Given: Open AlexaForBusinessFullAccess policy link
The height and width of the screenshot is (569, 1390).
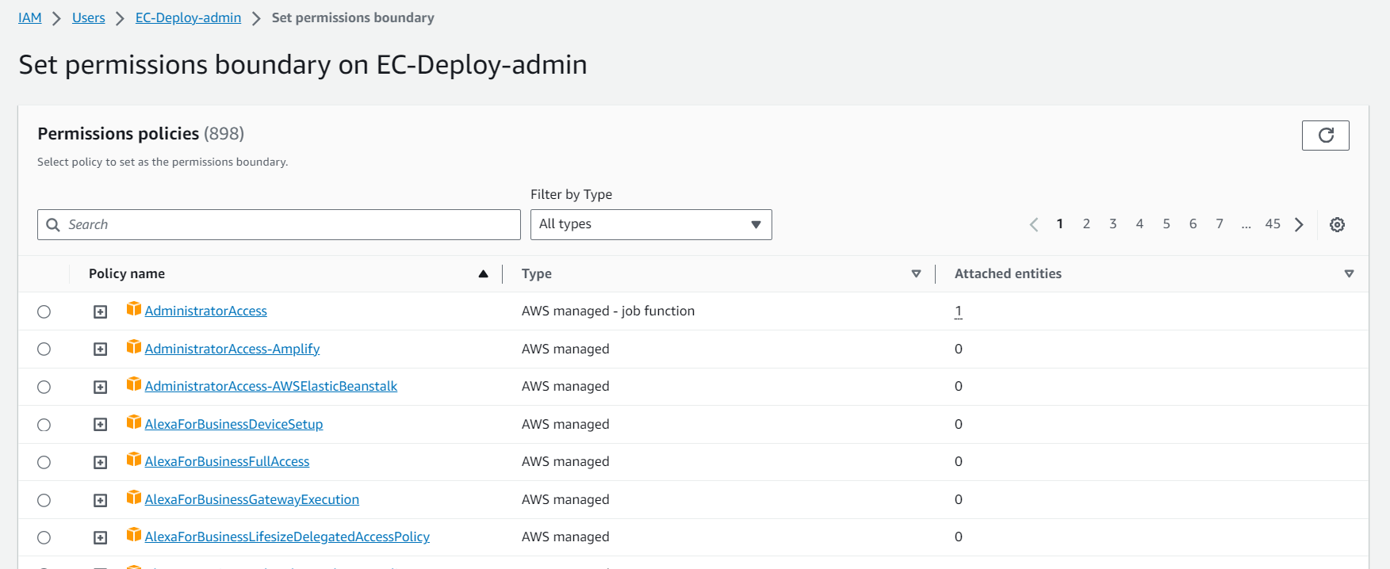Looking at the screenshot, I should tap(228, 461).
